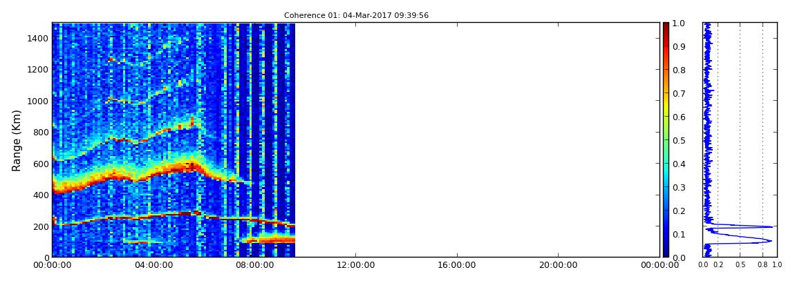Viewport: 795px width, 281px height.
Task: Click the colorbar 0.6 tick label
Action: point(678,117)
